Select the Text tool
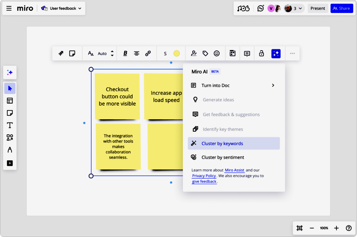Image resolution: width=357 pixels, height=237 pixels. coord(10,125)
